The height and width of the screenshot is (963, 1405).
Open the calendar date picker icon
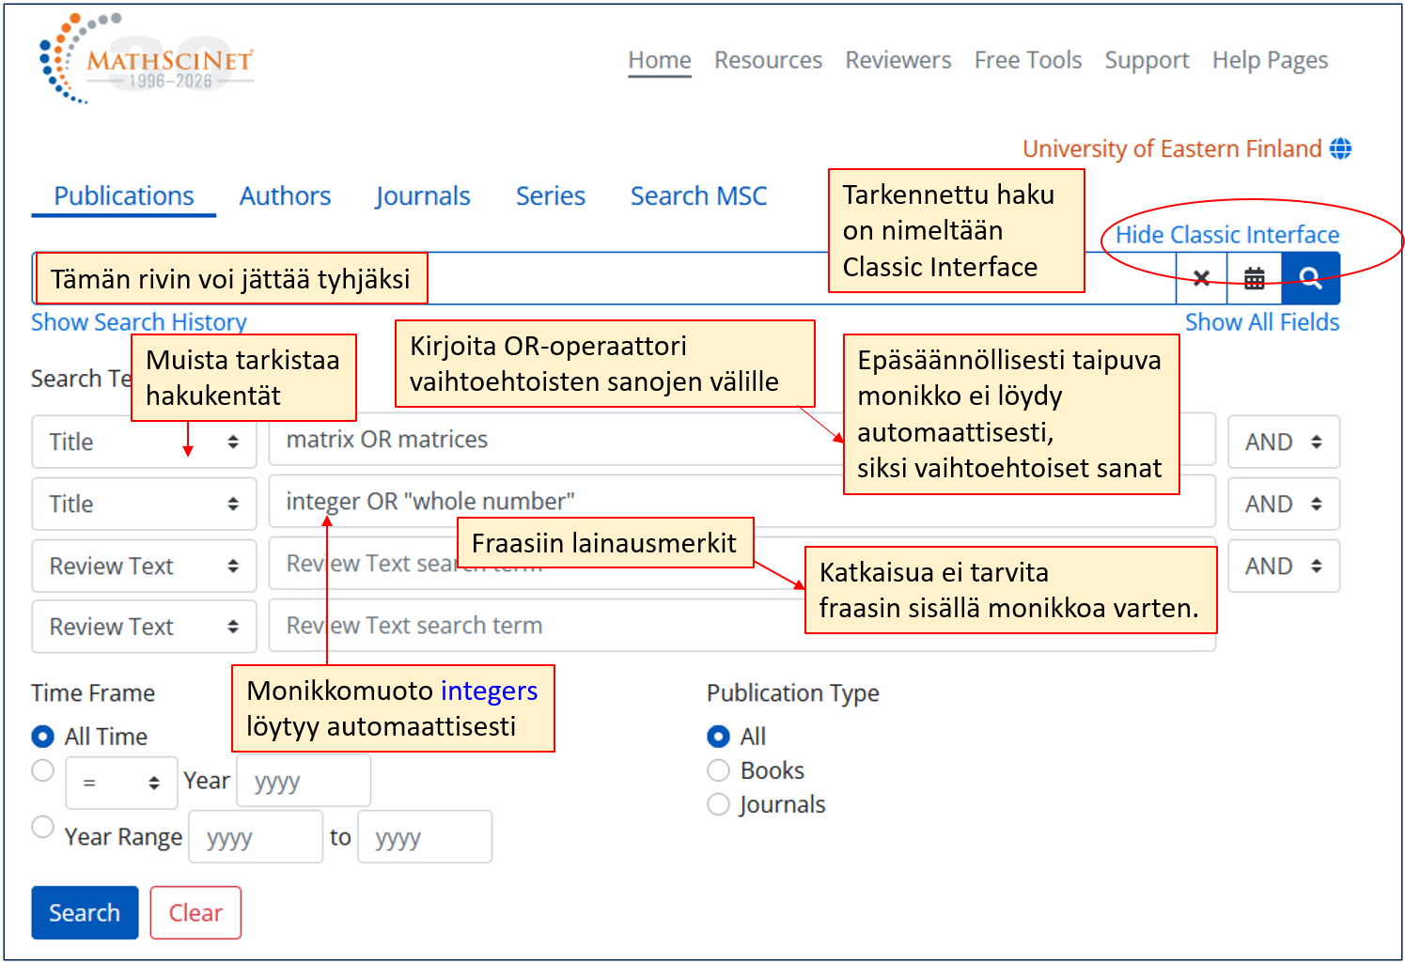[1255, 278]
